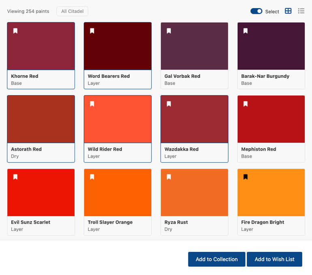Click the Troll Slayer Orange name label

click(x=110, y=222)
